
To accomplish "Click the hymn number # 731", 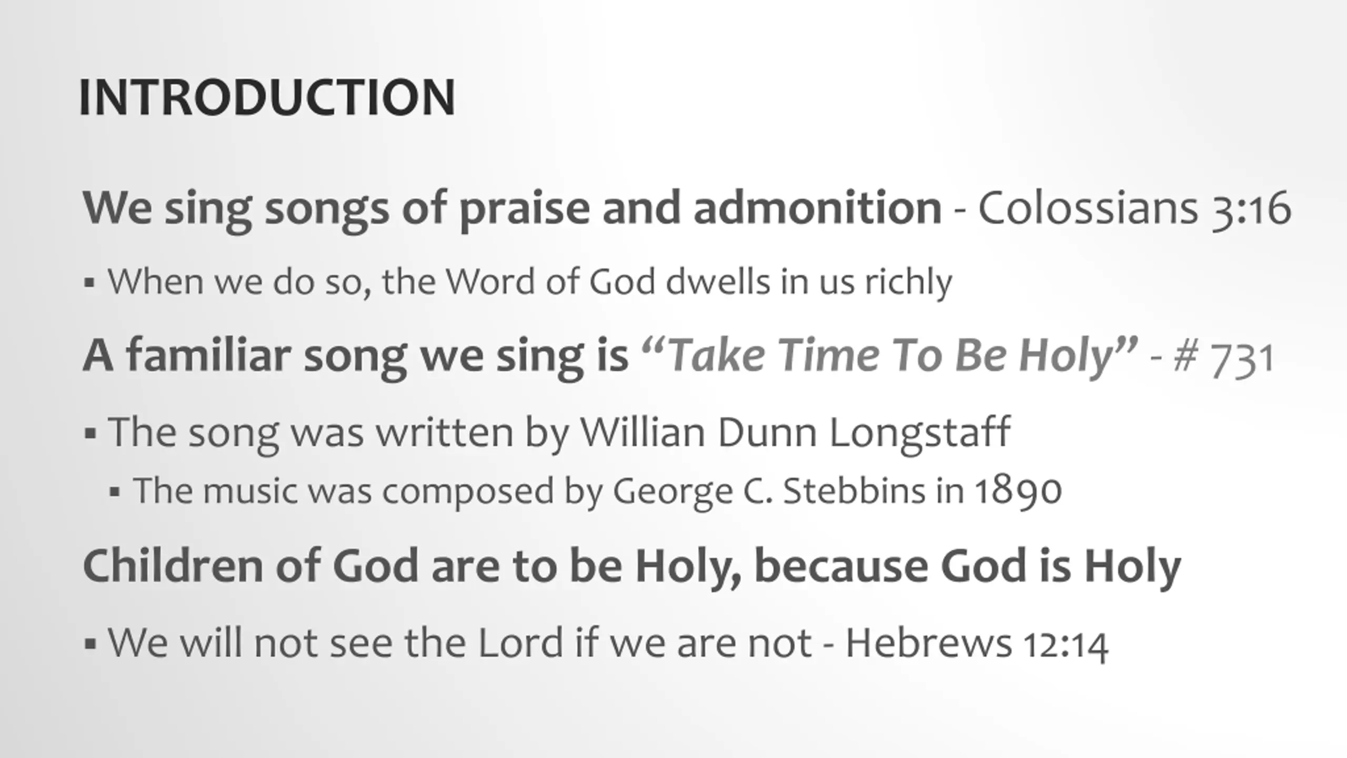I will (1224, 358).
